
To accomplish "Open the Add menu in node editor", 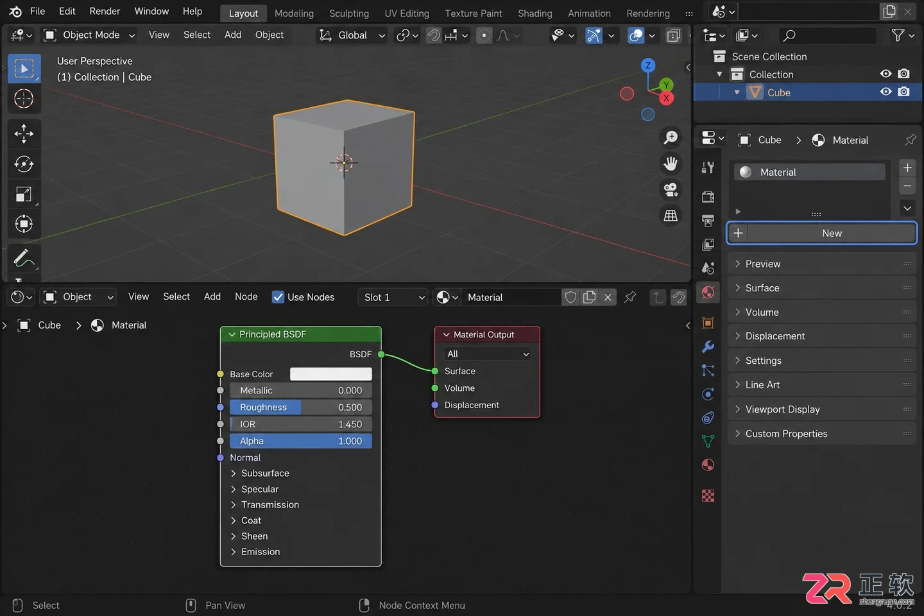I will [212, 296].
